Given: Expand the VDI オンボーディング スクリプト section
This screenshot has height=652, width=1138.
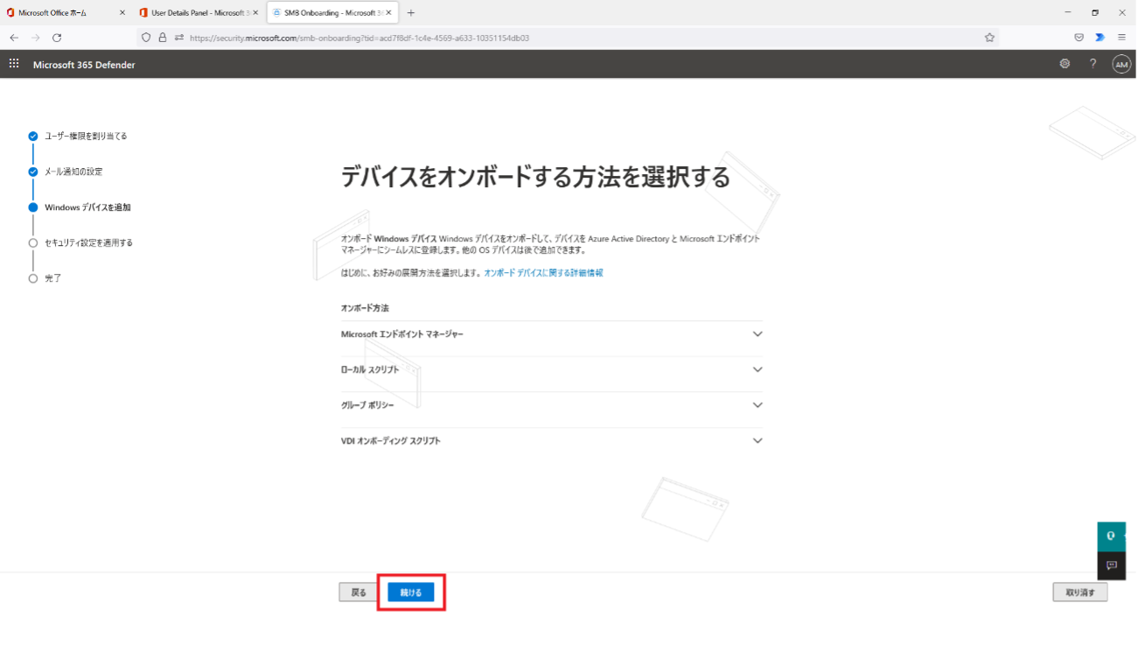Looking at the screenshot, I should point(552,441).
